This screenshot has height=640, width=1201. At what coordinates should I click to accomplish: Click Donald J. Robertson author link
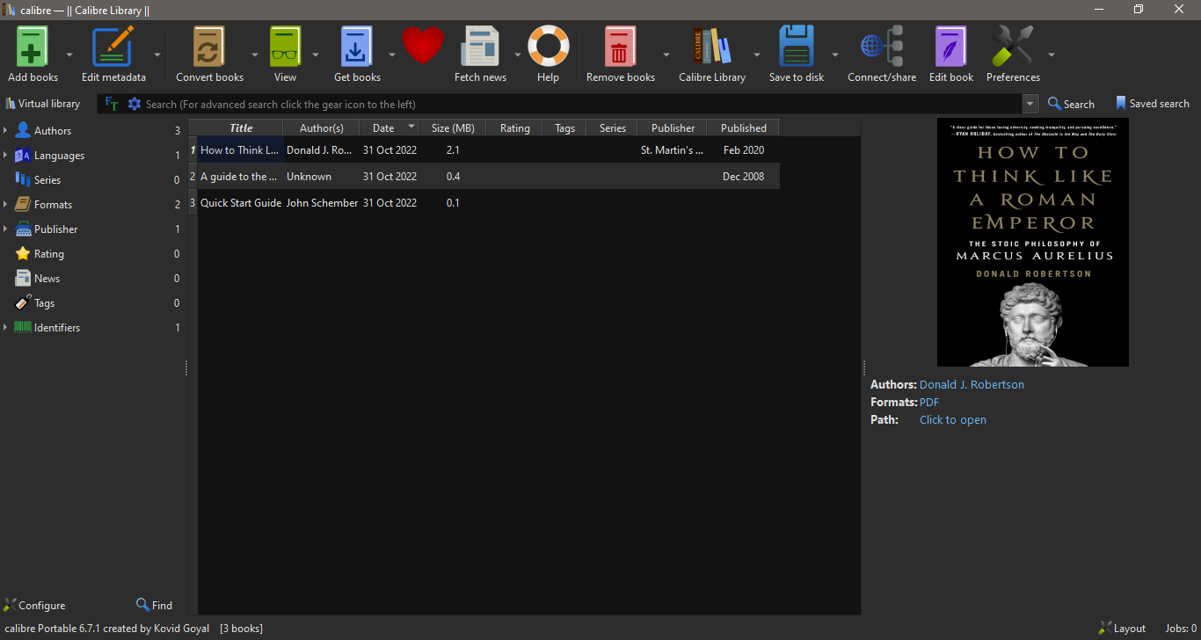coord(972,384)
